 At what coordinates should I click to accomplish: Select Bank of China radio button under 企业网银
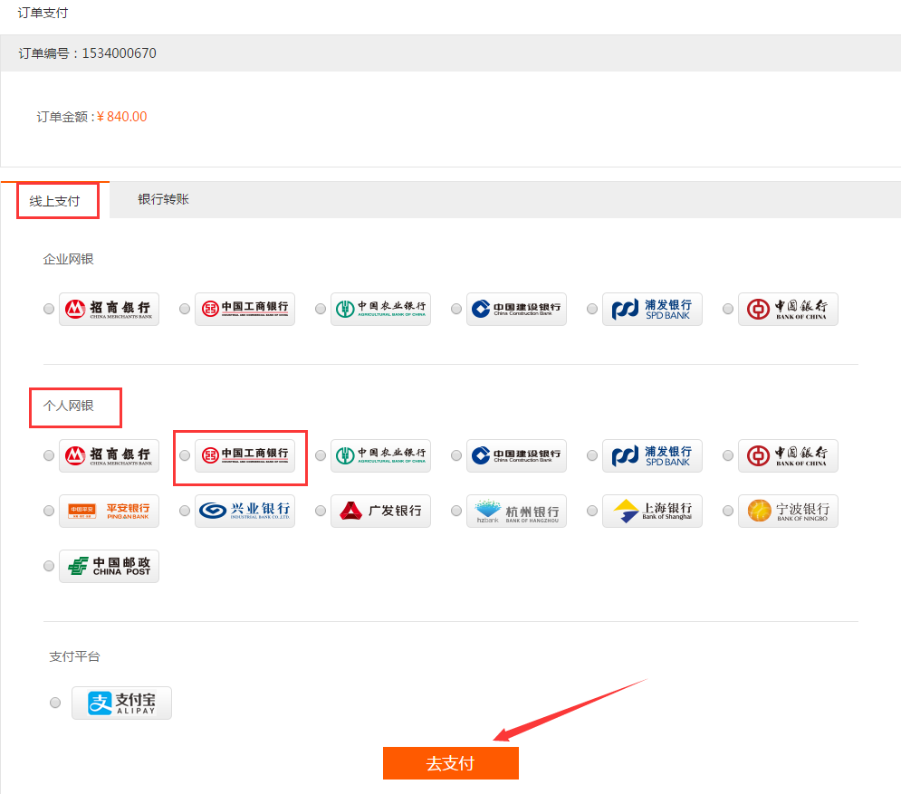coord(728,309)
